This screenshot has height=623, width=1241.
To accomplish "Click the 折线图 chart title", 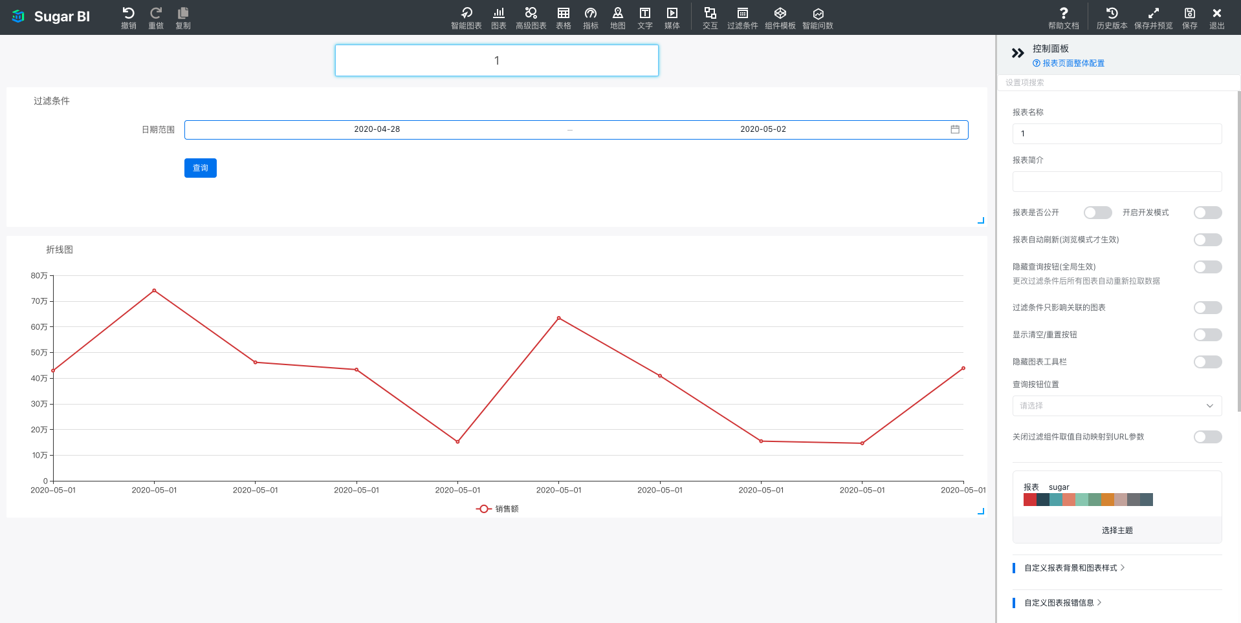I will point(60,249).
